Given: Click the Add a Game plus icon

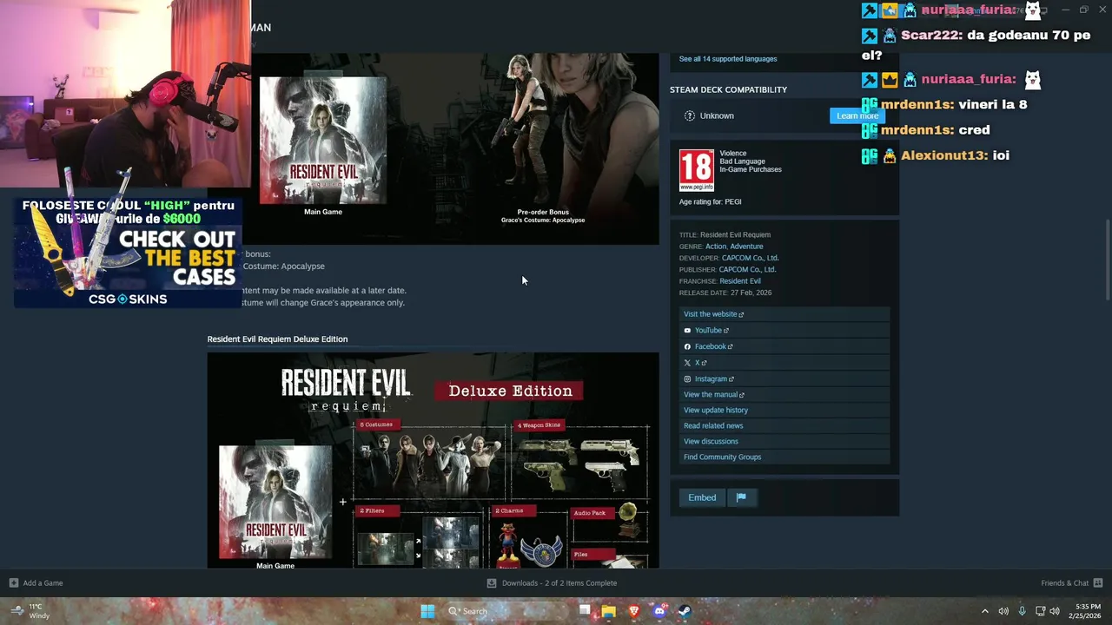Looking at the screenshot, I should 13,583.
